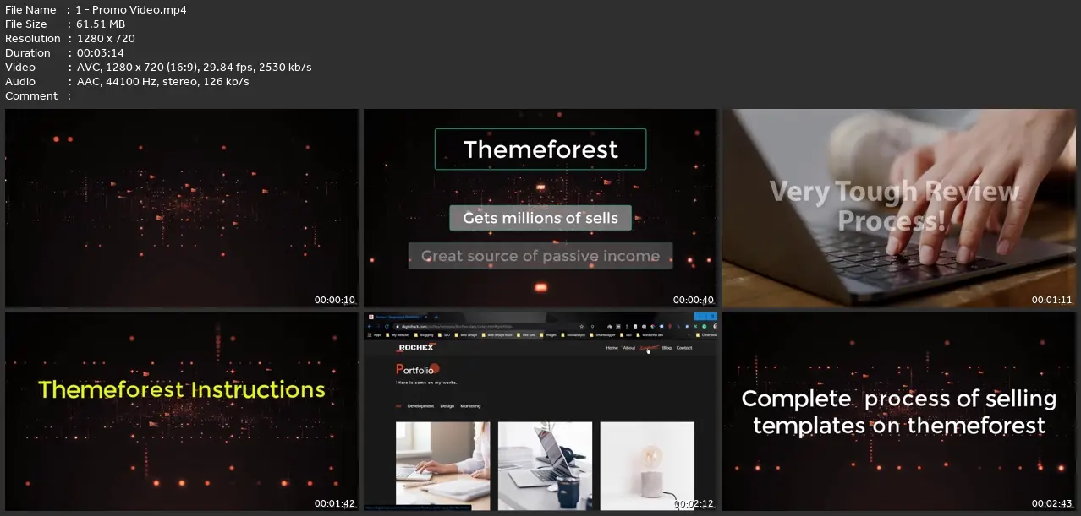Viewport: 1081px width, 516px height.
Task: Click 'Great source of passive income' caption
Action: (x=540, y=256)
